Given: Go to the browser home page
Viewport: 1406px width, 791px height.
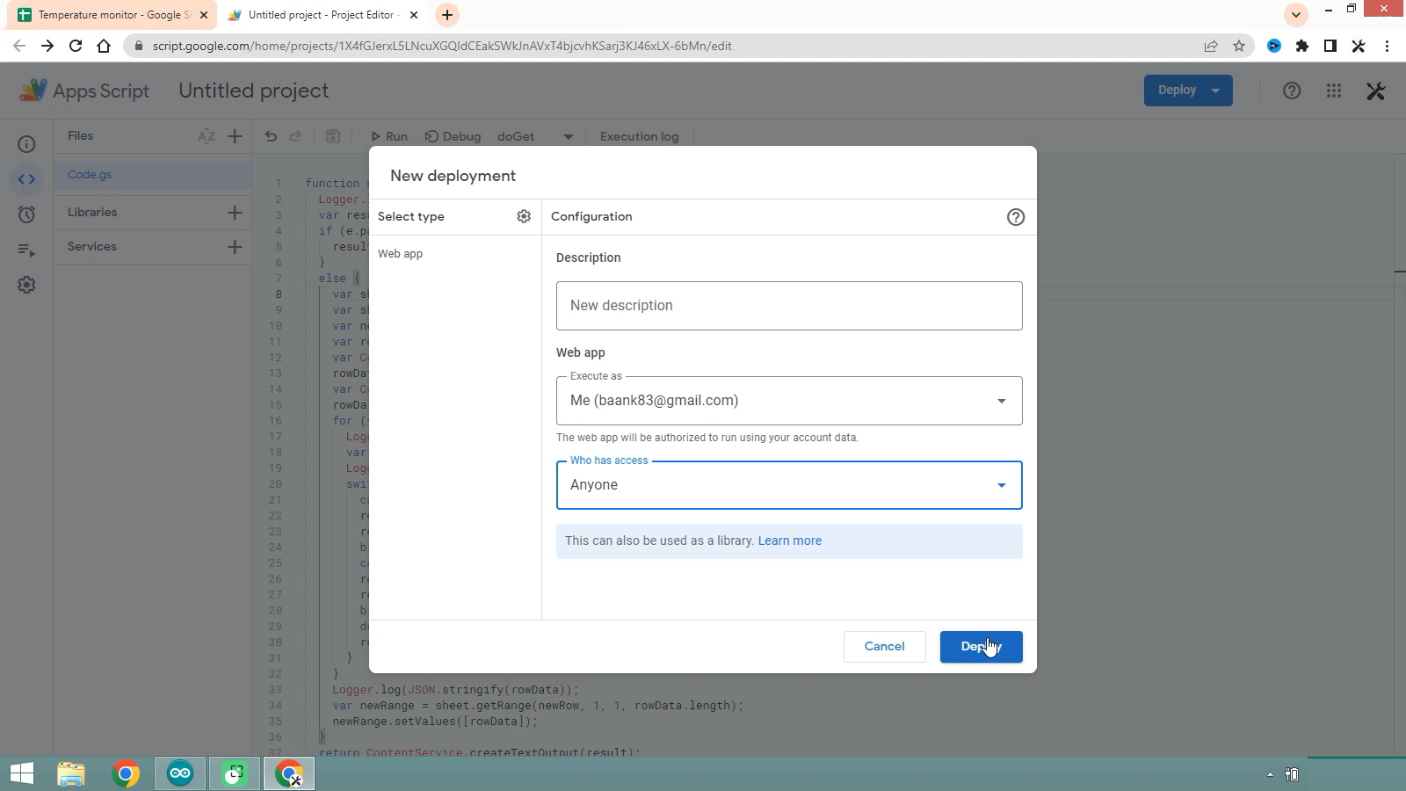Looking at the screenshot, I should pos(104,46).
